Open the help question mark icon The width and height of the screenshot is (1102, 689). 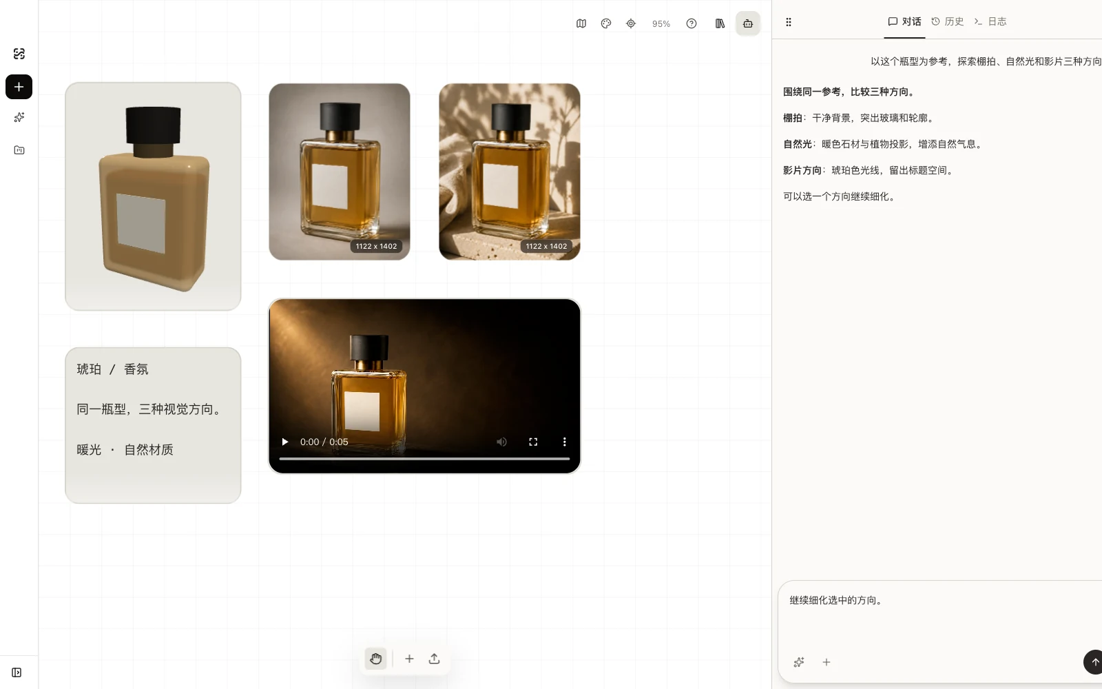tap(692, 23)
